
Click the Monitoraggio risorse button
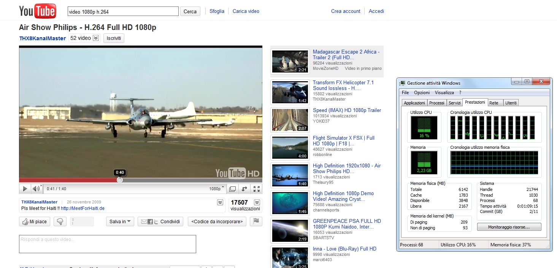(x=509, y=227)
